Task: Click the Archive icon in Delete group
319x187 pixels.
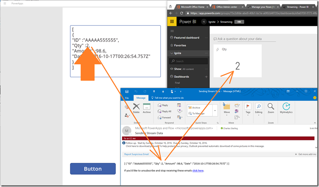Action: (x=147, y=108)
